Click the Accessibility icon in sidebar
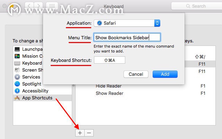Screen dimensions: 222x139 click(x=17, y=91)
